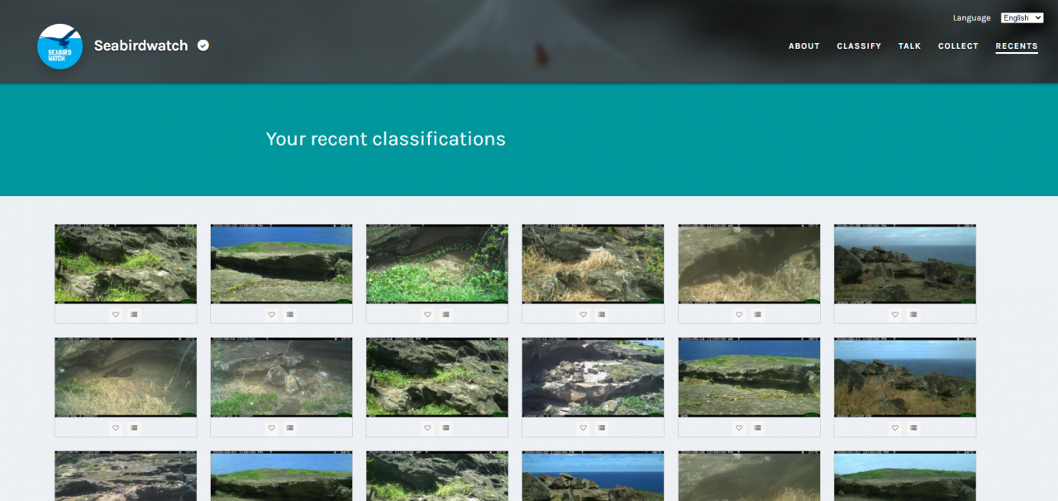Viewport: 1058px width, 501px height.
Task: Add fifth second-row image to a collection
Action: (757, 427)
